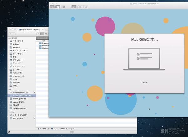The image size is (188, 137).
Task: Toggle fit-to-window scaling in Screen Sharing toolbar
Action: pos(58,7)
